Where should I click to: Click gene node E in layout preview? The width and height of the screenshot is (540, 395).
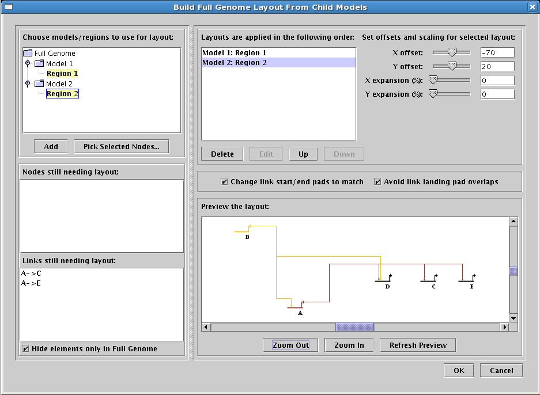pyautogui.click(x=467, y=280)
